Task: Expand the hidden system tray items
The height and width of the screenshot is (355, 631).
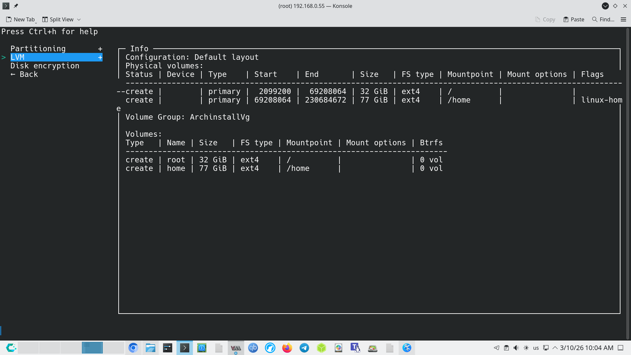Action: [555, 348]
